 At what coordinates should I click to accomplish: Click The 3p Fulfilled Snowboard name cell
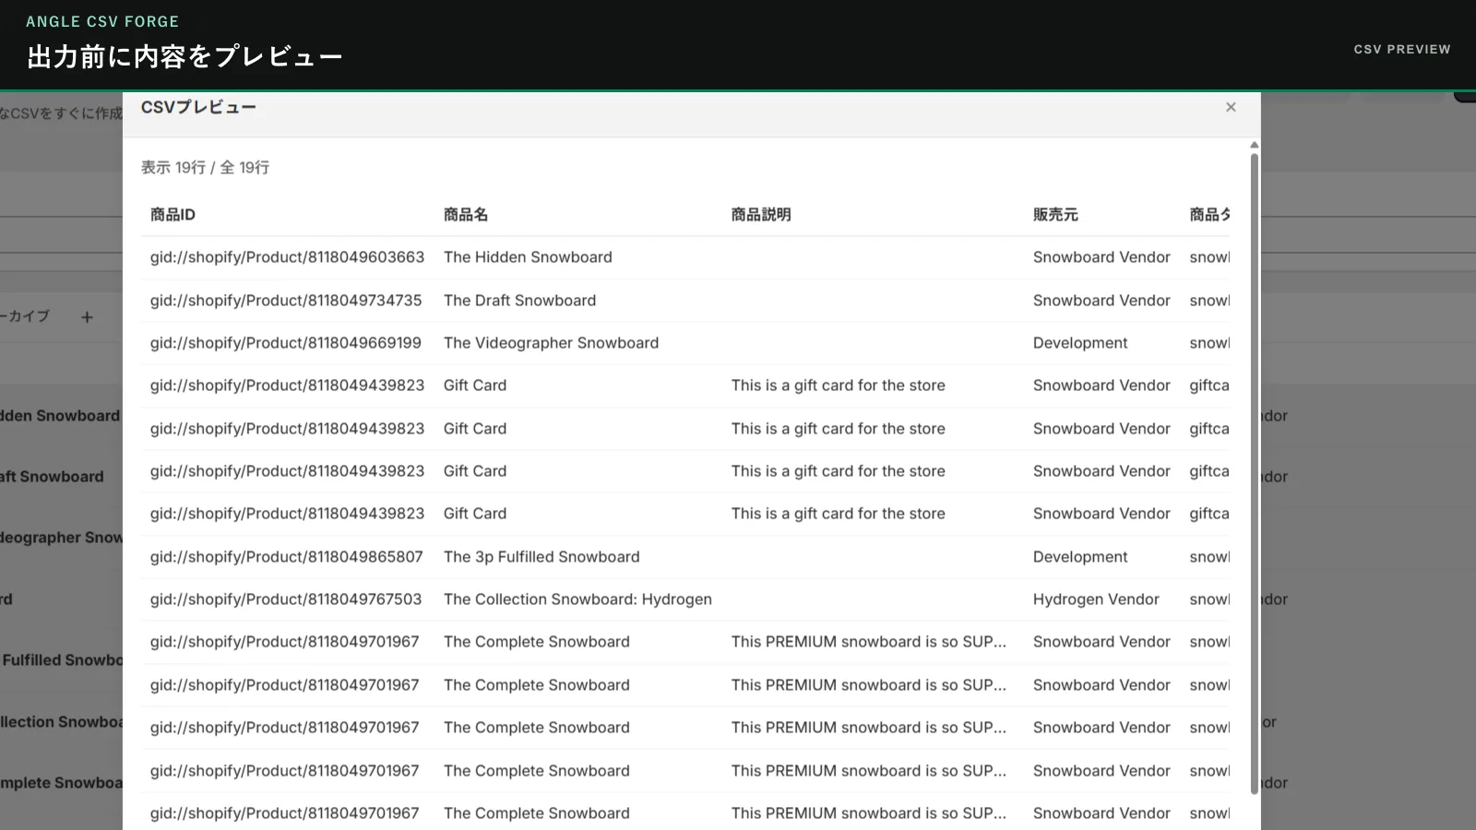pyautogui.click(x=542, y=557)
